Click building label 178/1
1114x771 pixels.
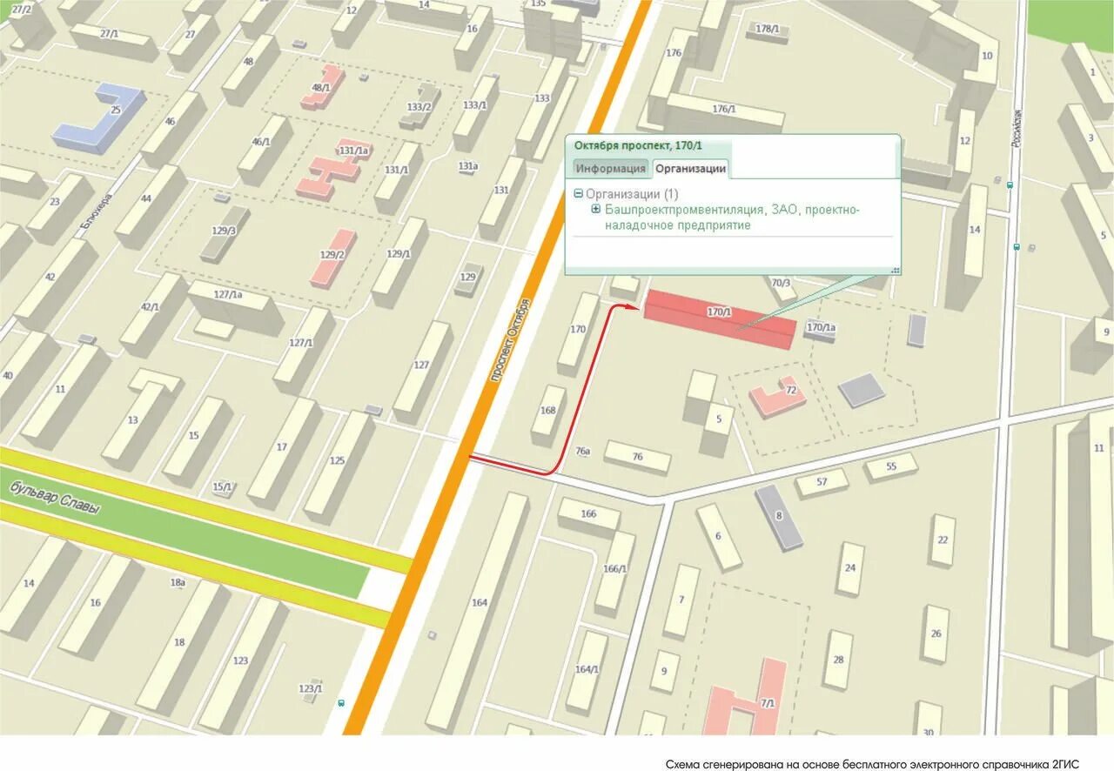tap(768, 29)
